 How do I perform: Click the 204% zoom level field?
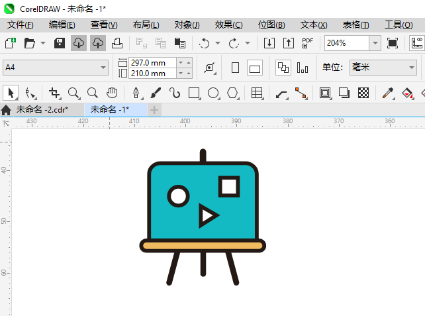pyautogui.click(x=347, y=43)
